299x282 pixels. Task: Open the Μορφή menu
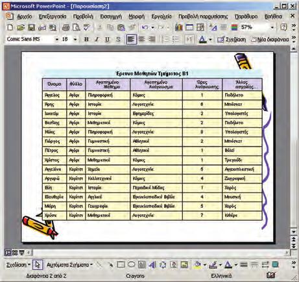136,16
